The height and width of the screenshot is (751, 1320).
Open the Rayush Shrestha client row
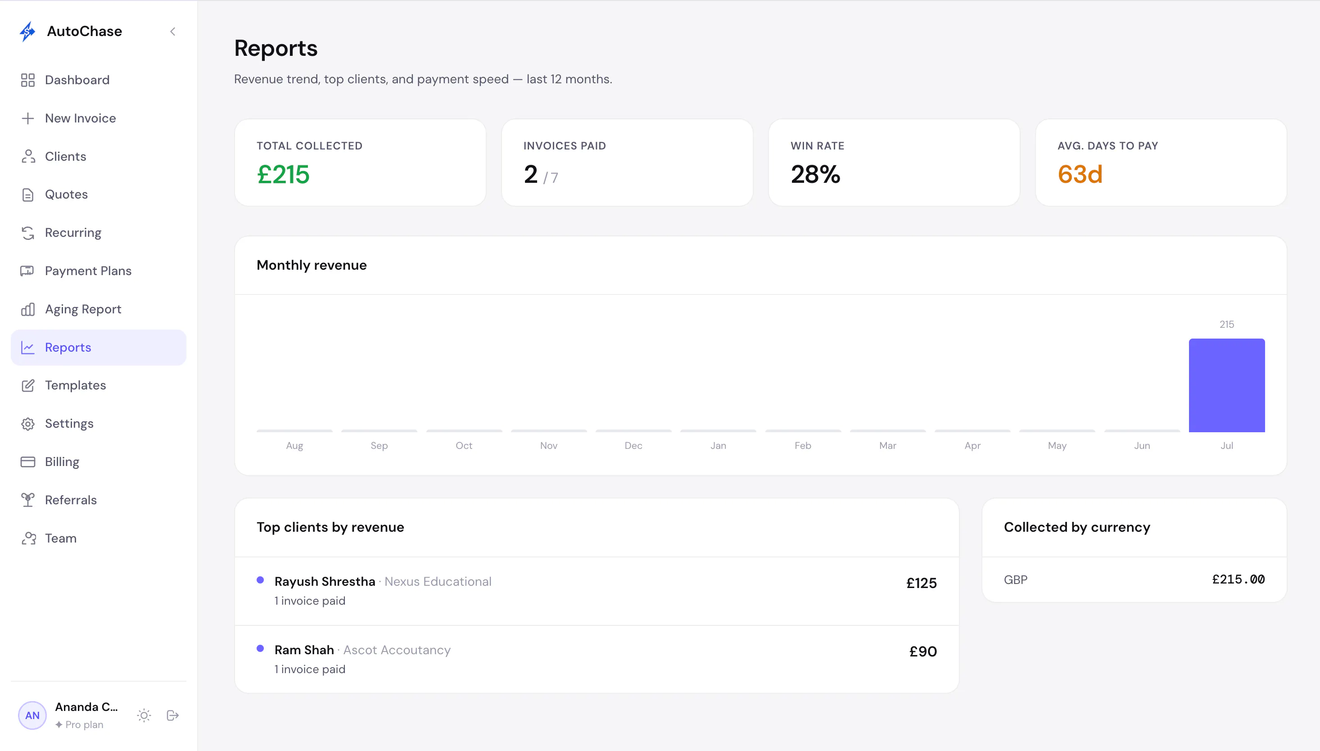597,591
